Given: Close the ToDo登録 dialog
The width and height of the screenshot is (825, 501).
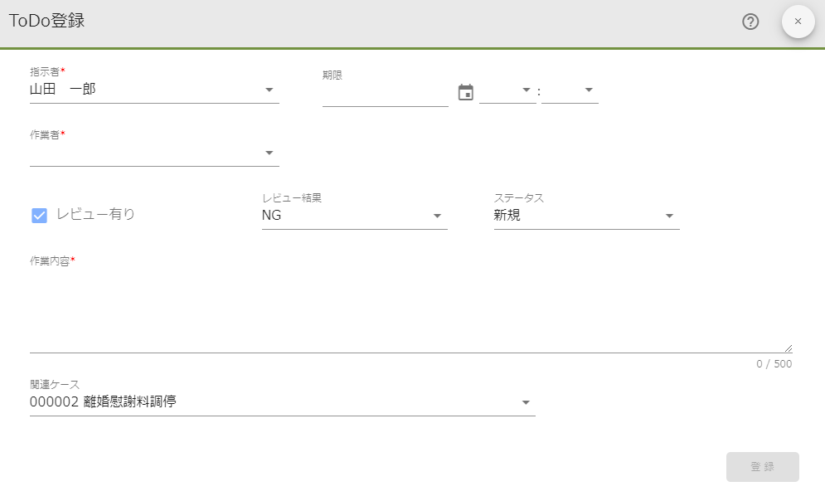Looking at the screenshot, I should (x=798, y=22).
